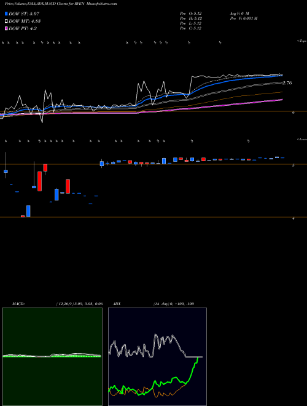Click the 'MACD:' panel heading
The image size is (307, 406).
(x=18, y=304)
